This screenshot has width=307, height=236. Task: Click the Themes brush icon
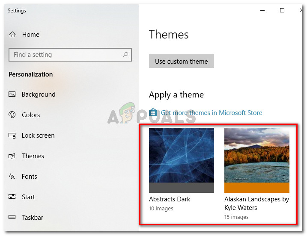click(12, 156)
